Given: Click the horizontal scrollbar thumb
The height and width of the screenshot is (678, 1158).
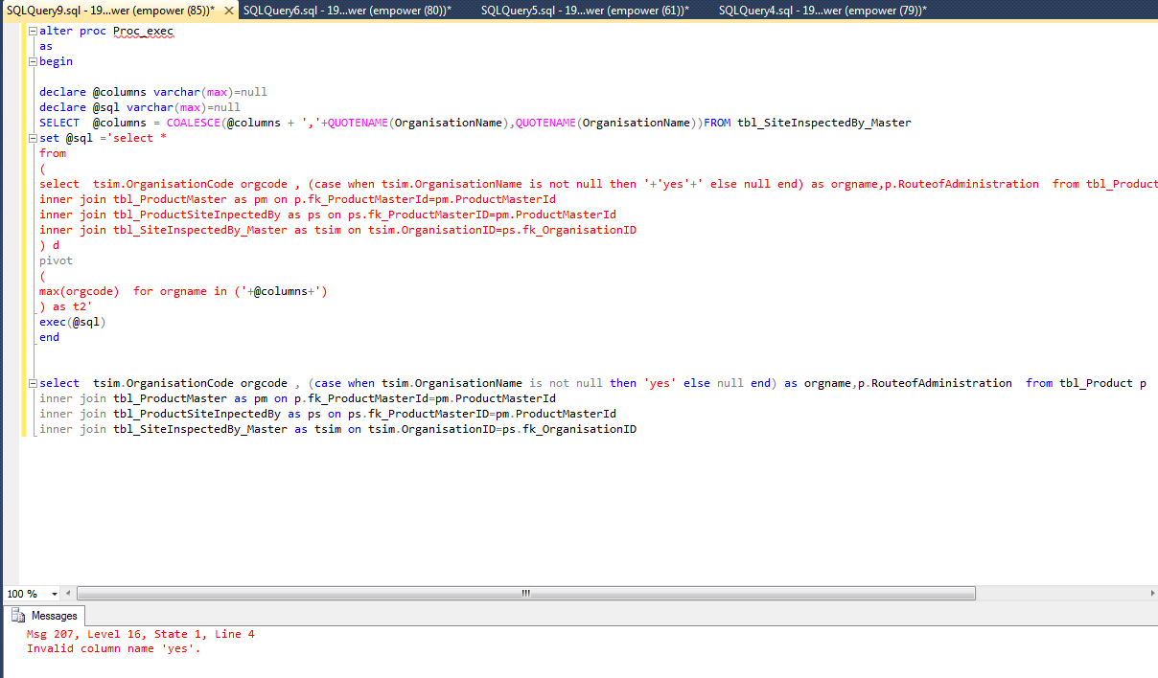Looking at the screenshot, I should (524, 594).
